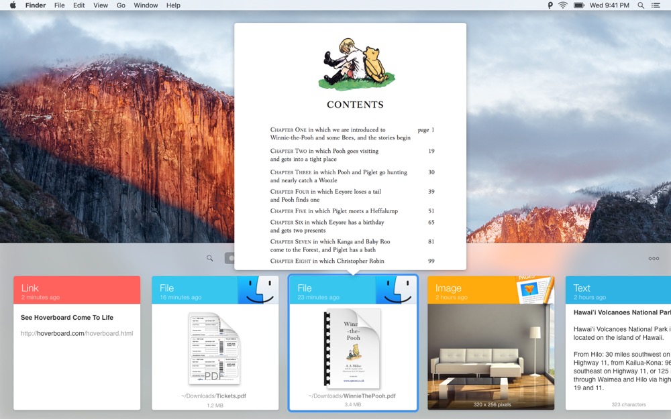Open the three-dots more options menu

pos(654,258)
